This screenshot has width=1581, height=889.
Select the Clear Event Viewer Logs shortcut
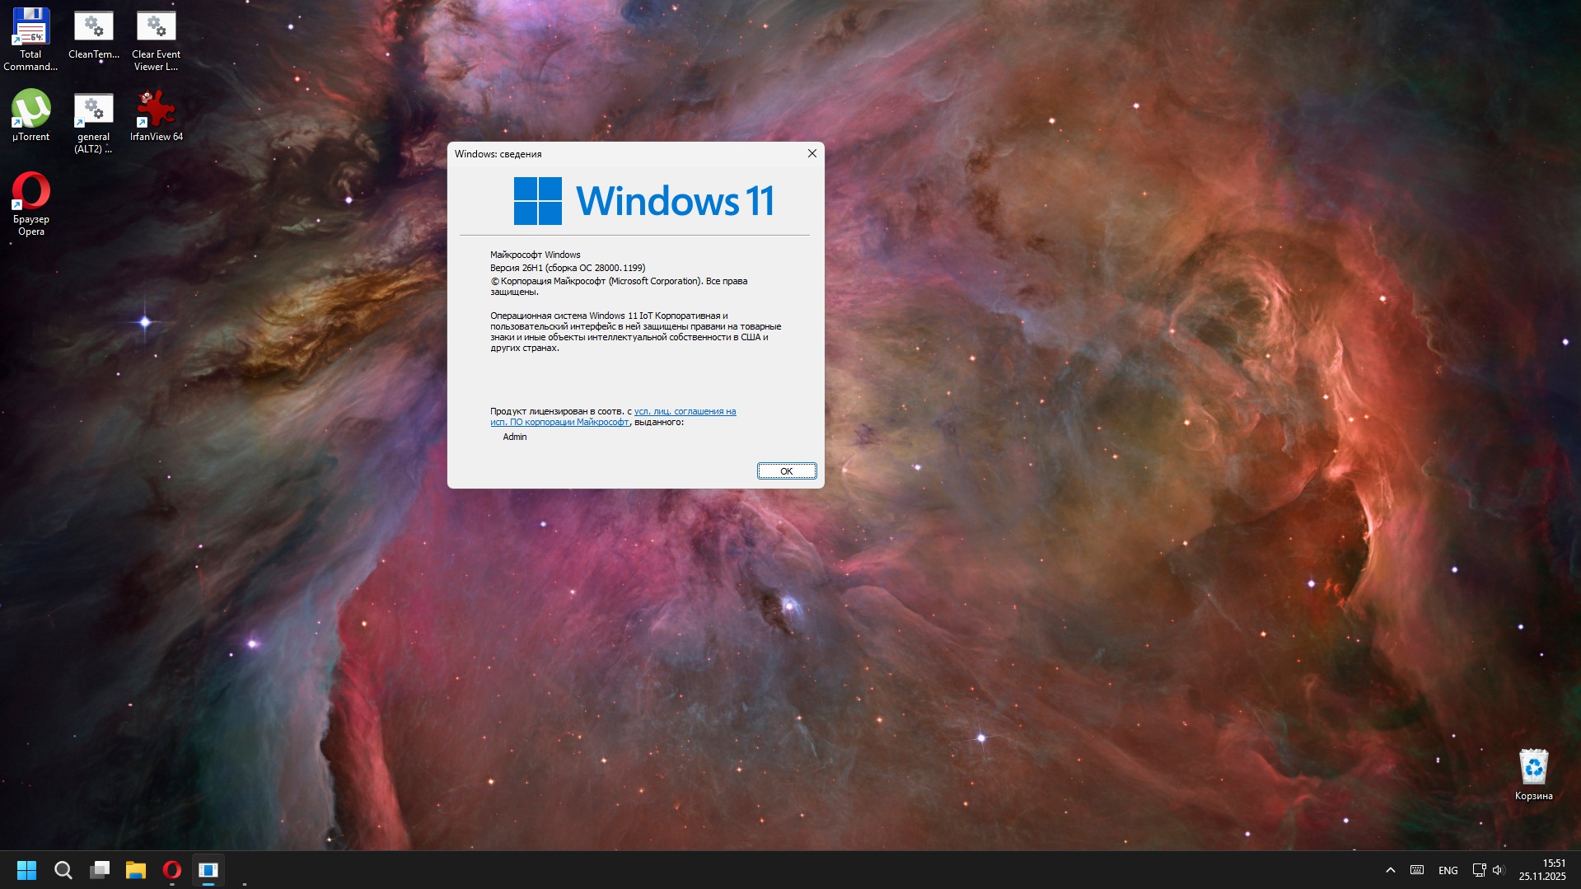tap(156, 41)
